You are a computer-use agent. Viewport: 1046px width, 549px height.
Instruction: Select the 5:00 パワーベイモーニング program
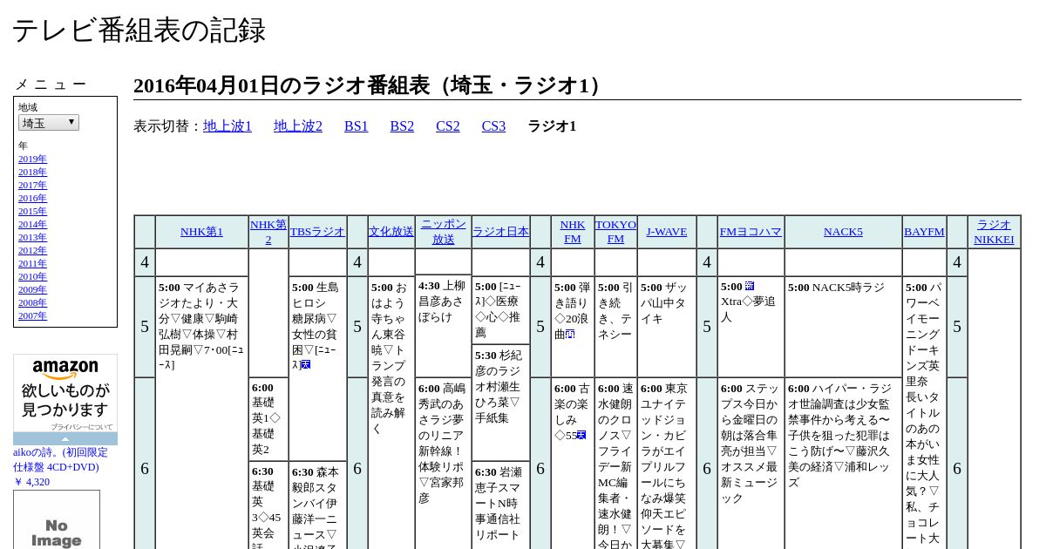click(924, 413)
